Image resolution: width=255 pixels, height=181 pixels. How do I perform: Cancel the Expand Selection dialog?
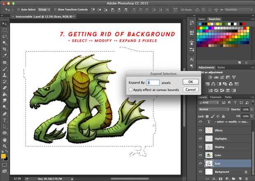pyautogui.click(x=190, y=89)
